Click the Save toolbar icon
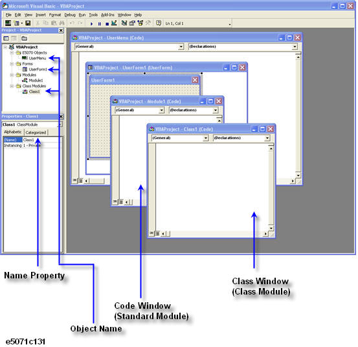 point(28,23)
